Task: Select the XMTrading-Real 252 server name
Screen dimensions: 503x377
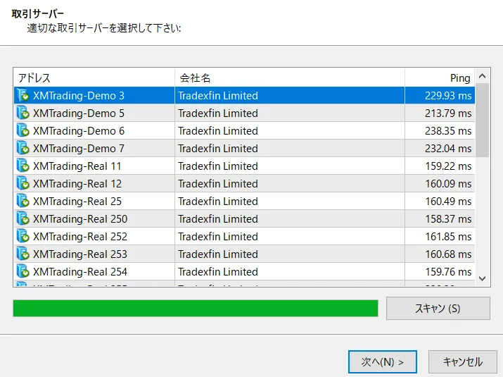Action: point(80,237)
